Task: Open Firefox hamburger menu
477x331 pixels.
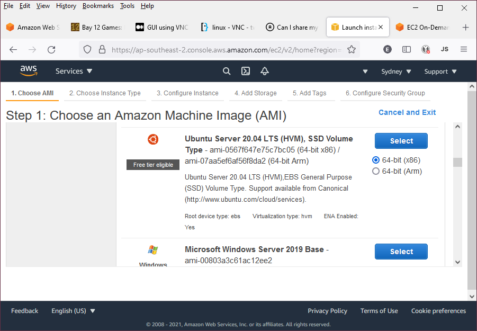Action: (464, 49)
